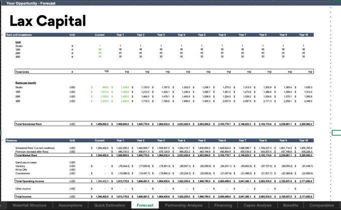Select the Current 3BR unit count 30
Screen dimensions: 341x210
point(100,57)
